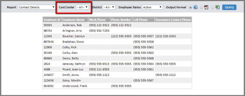Select the Smith, Jenny name cell

click(x=75, y=75)
